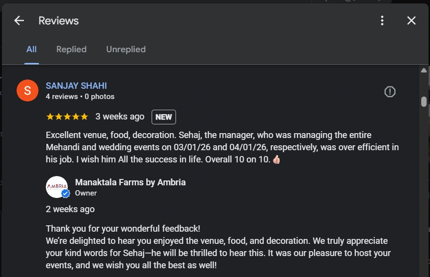
Task: Click the blue verified badge icon
Action: coord(65,194)
